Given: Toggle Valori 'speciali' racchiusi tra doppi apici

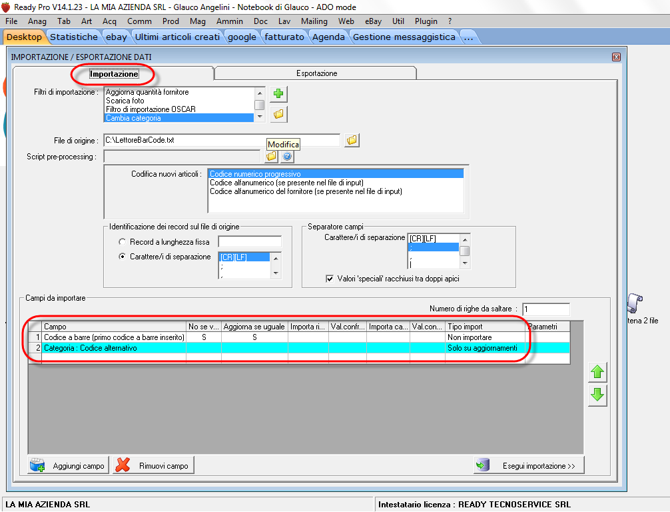Looking at the screenshot, I should [330, 279].
